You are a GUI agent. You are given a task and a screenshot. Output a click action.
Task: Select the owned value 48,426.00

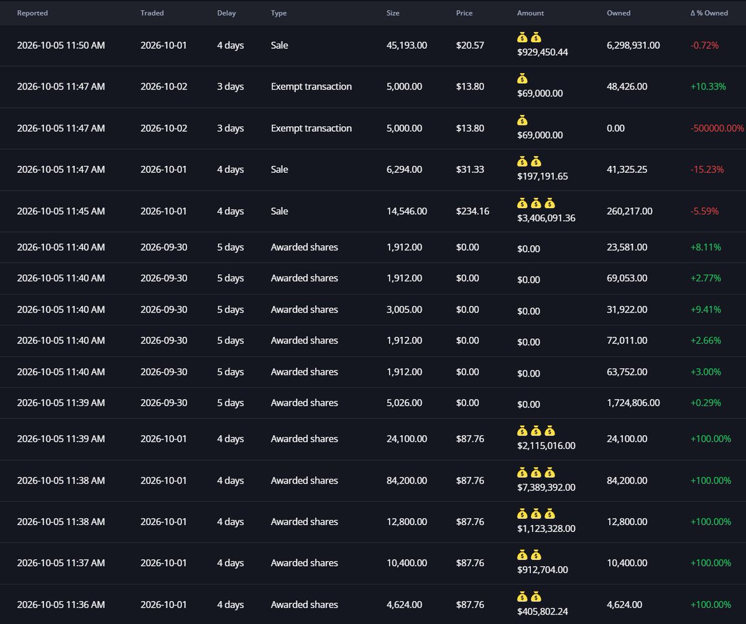(x=627, y=87)
